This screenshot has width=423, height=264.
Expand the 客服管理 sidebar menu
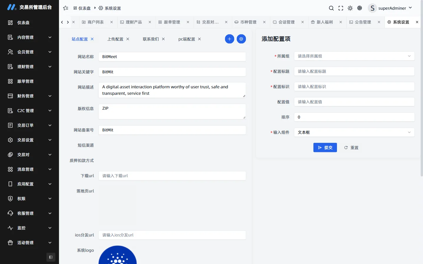29,213
